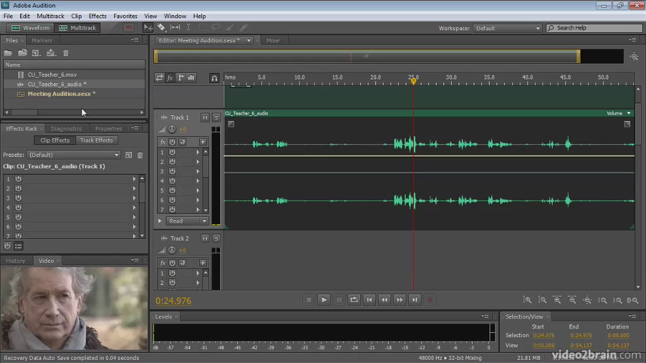The width and height of the screenshot is (646, 363).
Task: Click the trash icon in Files panel
Action: [66, 53]
